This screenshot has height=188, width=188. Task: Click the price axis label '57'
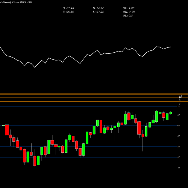pos(179,136)
